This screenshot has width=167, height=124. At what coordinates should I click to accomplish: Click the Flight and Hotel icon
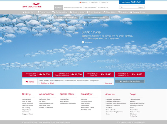tap(53, 12)
